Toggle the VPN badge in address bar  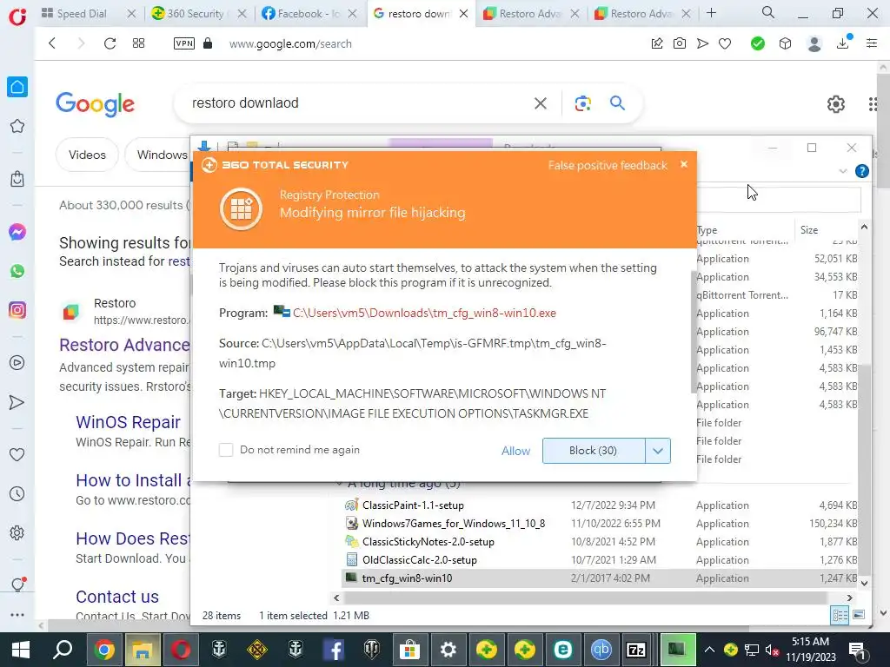click(x=184, y=43)
